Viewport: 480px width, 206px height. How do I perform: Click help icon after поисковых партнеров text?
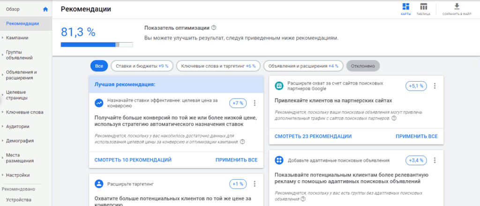coord(394,118)
